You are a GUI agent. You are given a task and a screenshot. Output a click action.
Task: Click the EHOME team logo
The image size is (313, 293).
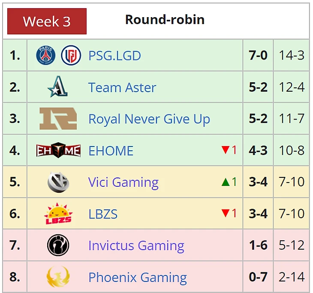click(58, 150)
